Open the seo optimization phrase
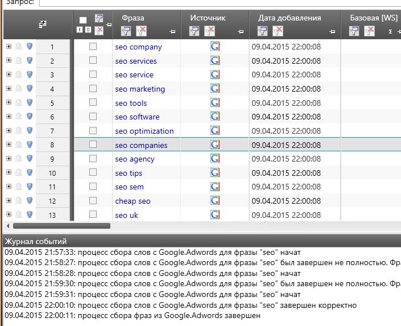 coord(144,131)
